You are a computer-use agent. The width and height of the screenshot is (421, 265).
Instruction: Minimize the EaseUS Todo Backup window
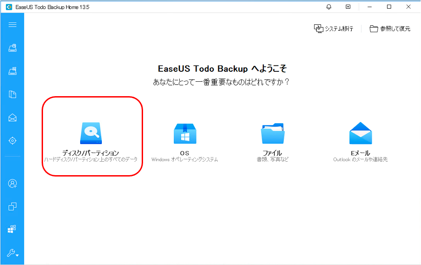click(x=370, y=7)
